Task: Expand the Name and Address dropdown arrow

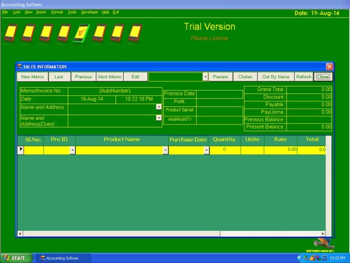Action: tap(159, 107)
